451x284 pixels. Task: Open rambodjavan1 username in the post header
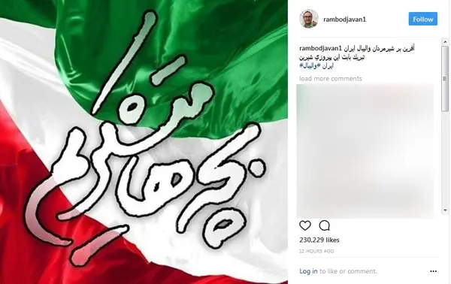pyautogui.click(x=344, y=20)
